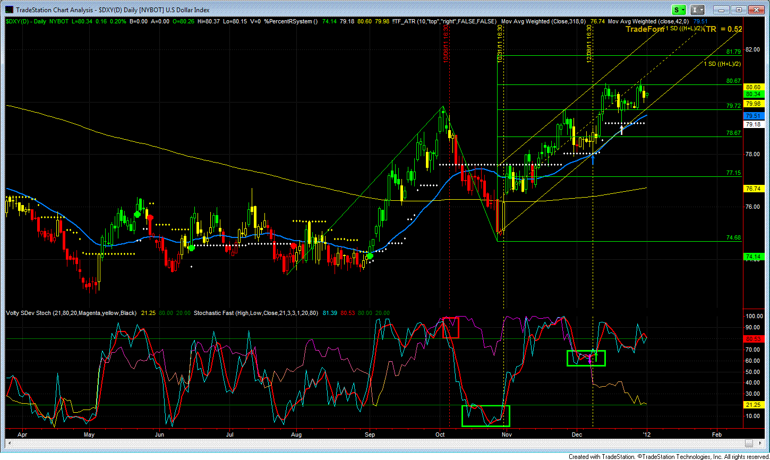770x460 pixels.
Task: Click the "'12" year label on the time axis
Action: coord(647,434)
